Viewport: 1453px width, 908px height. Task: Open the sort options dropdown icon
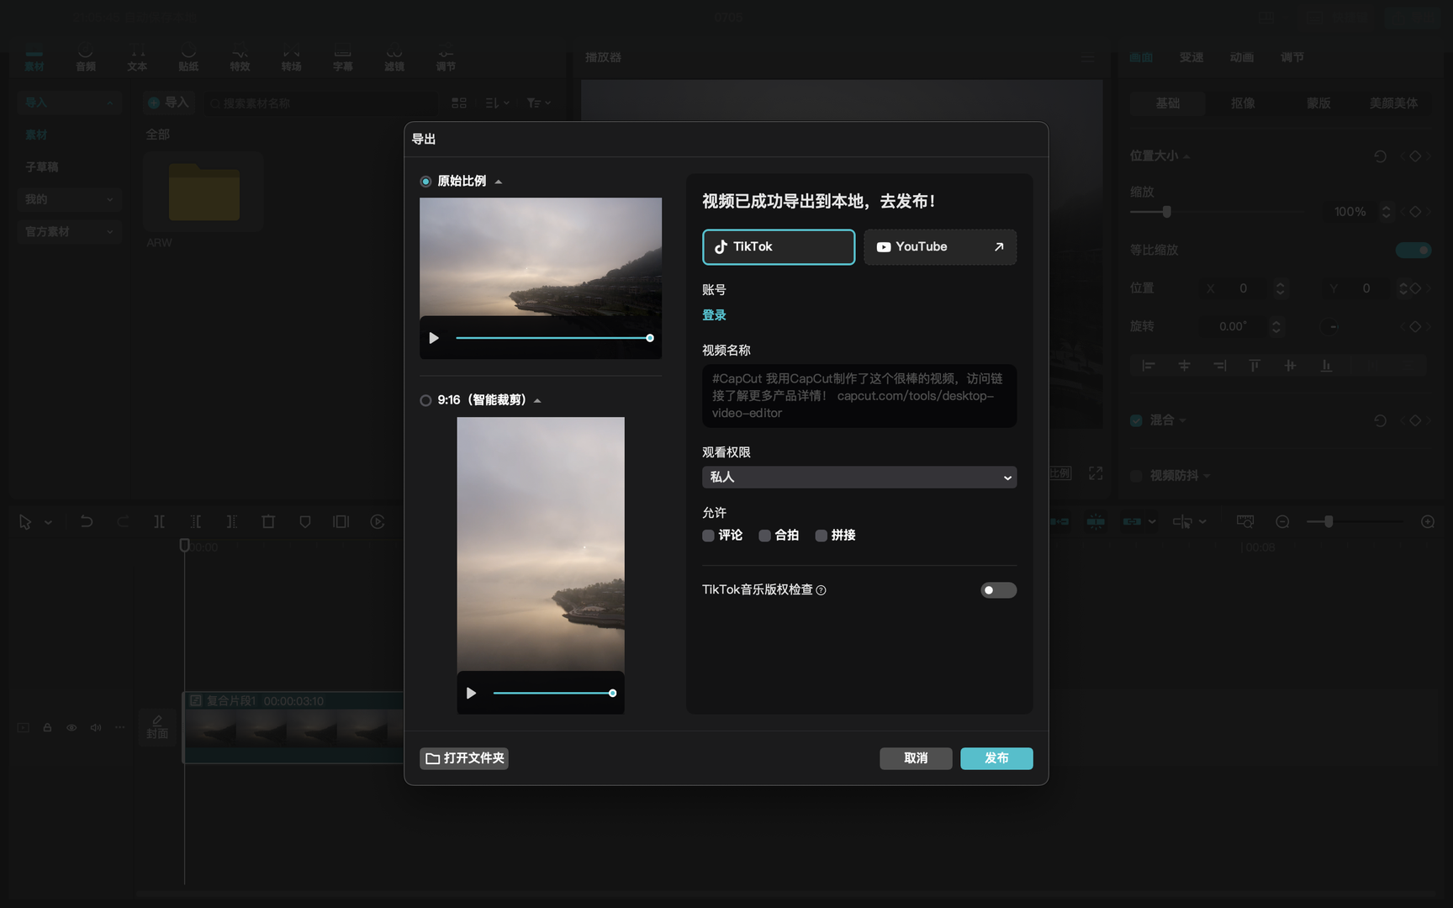(497, 103)
